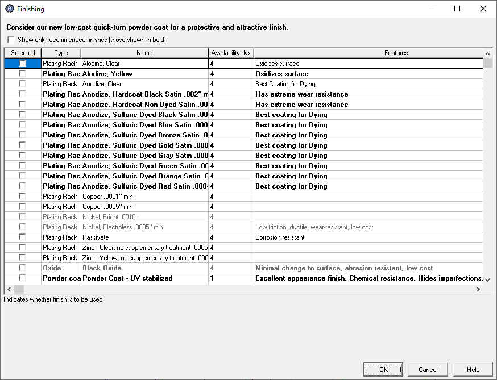497x380 pixels.
Task: Select Sulfuric Dyed Red Satin checkbox
Action: [23, 186]
